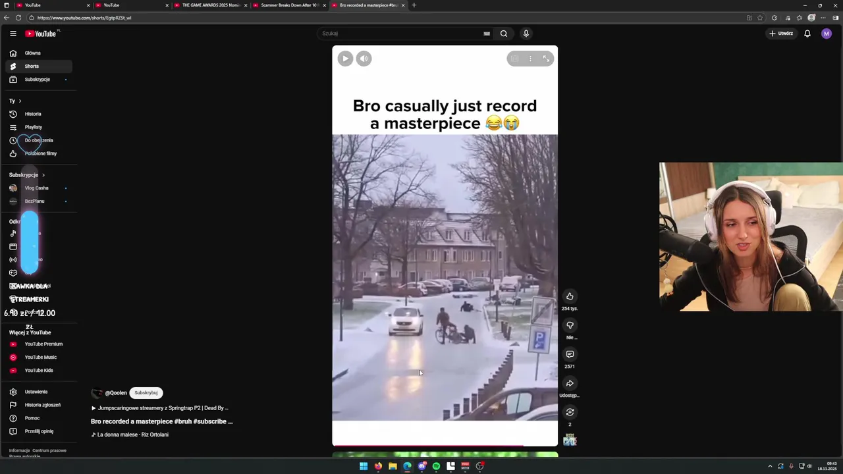Open Ustawienia settings
The width and height of the screenshot is (843, 474).
[x=39, y=392]
